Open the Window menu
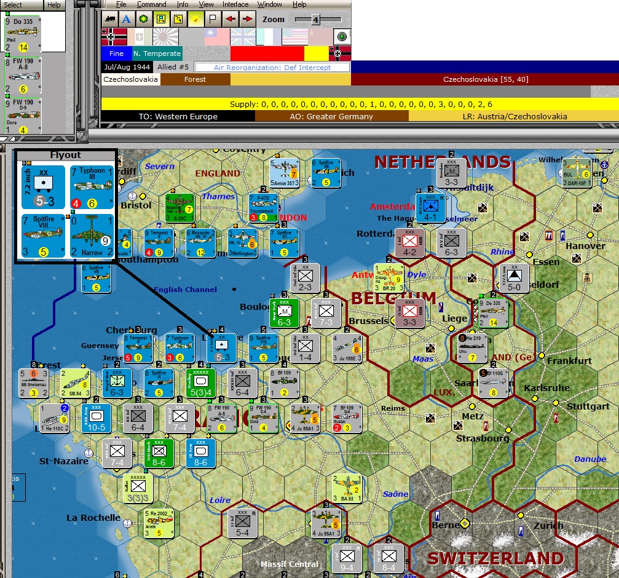Image resolution: width=619 pixels, height=578 pixels. point(270,4)
